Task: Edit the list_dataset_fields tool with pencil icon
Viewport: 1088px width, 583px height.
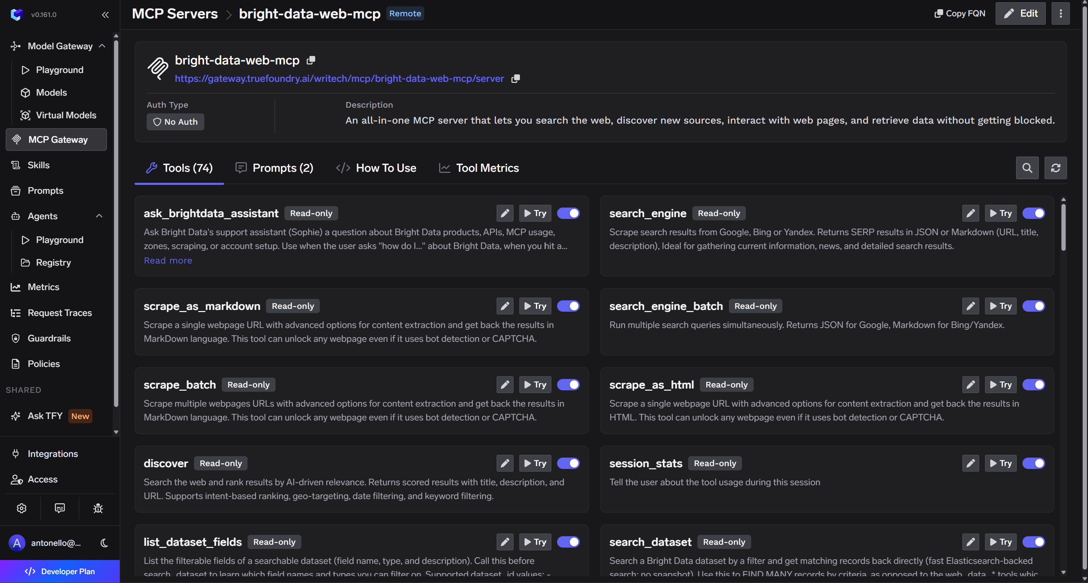Action: point(505,542)
